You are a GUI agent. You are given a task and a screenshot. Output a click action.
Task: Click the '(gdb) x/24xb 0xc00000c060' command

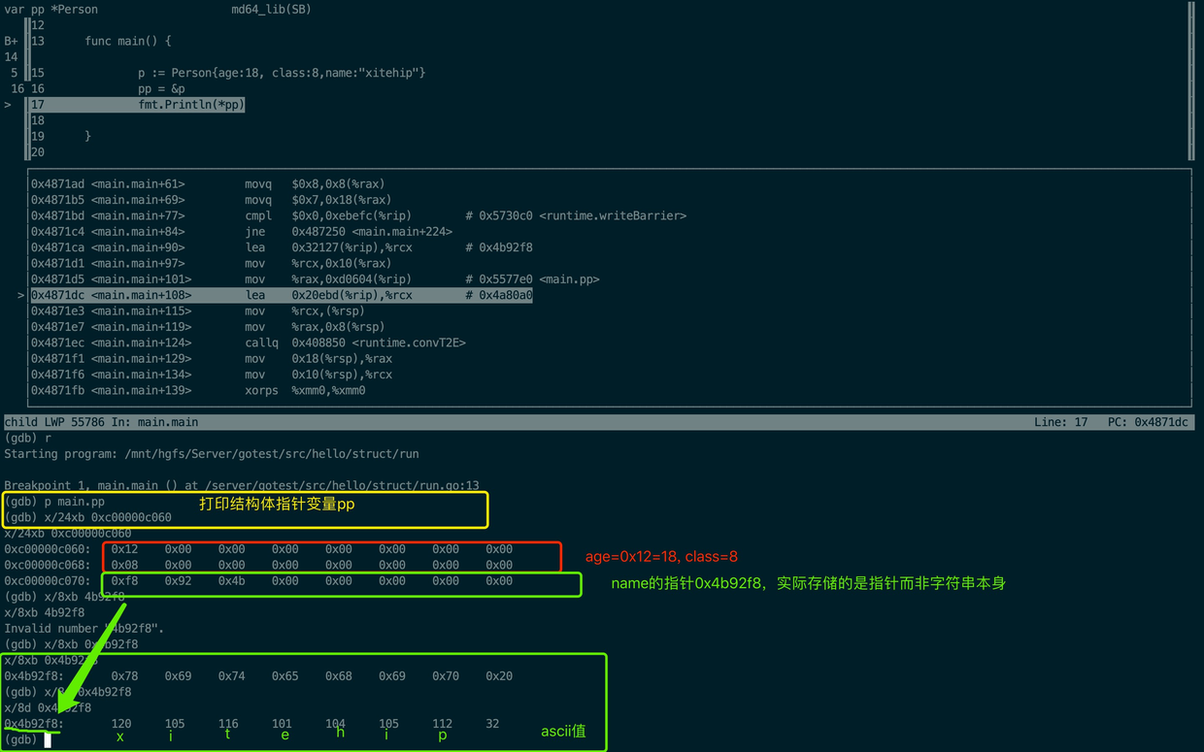coord(87,517)
